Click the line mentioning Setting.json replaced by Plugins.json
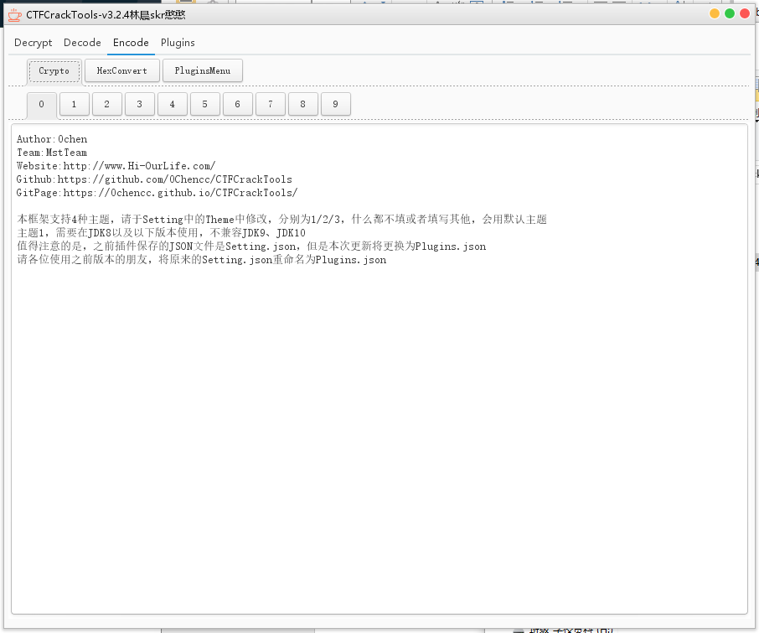Image resolution: width=759 pixels, height=633 pixels. click(x=251, y=246)
